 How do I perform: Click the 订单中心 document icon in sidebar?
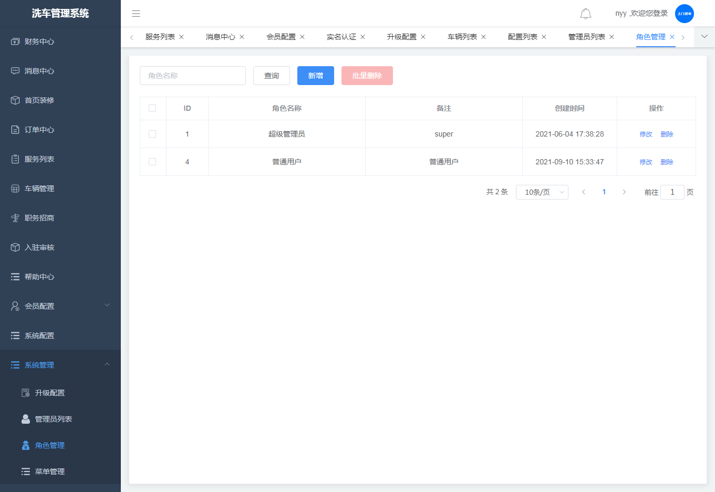coord(15,130)
